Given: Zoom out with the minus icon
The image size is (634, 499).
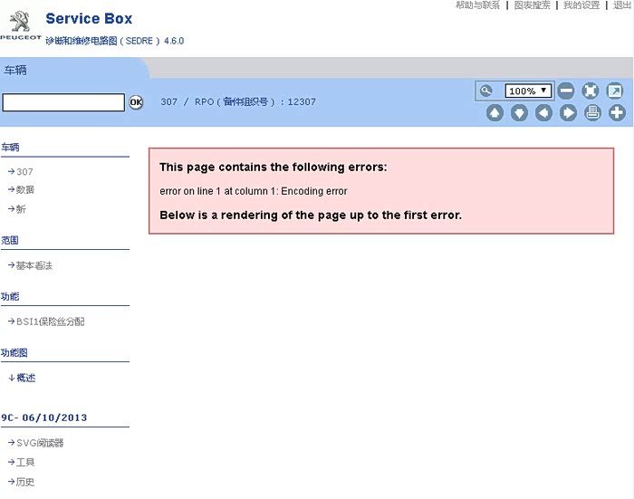Looking at the screenshot, I should tap(566, 91).
